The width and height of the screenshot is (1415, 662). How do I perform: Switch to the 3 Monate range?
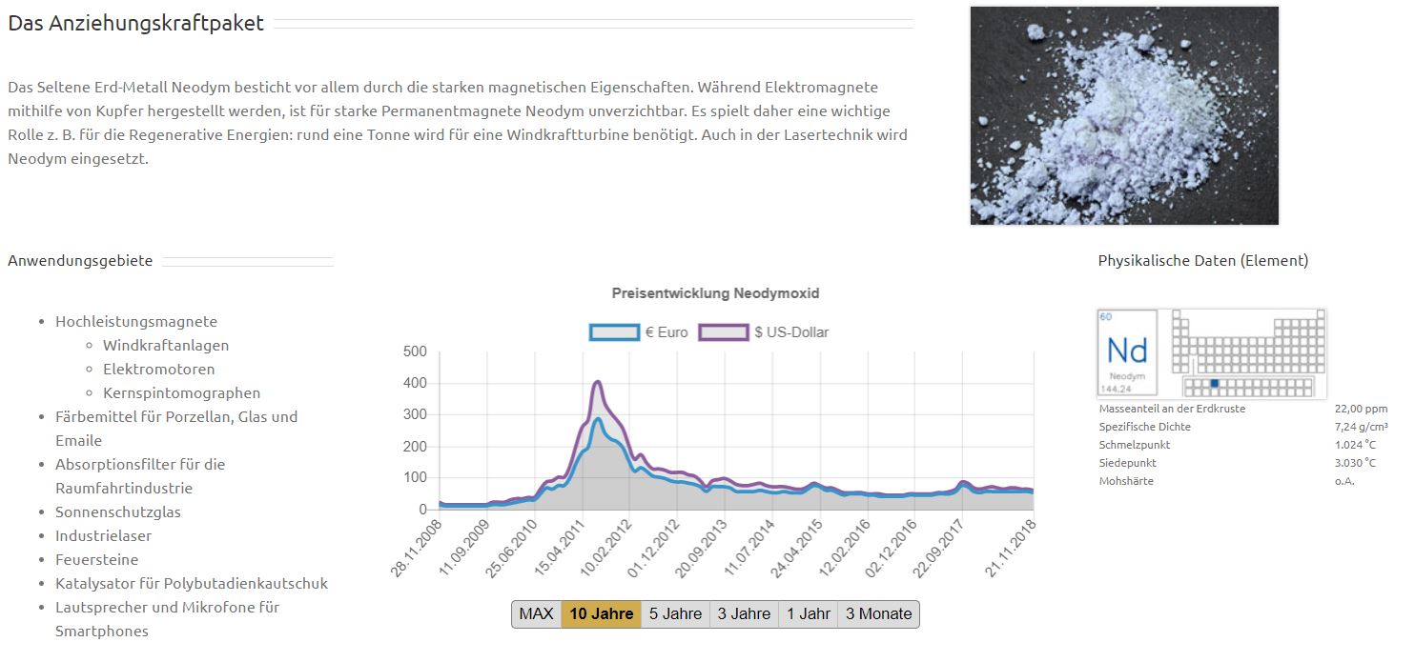click(x=878, y=614)
